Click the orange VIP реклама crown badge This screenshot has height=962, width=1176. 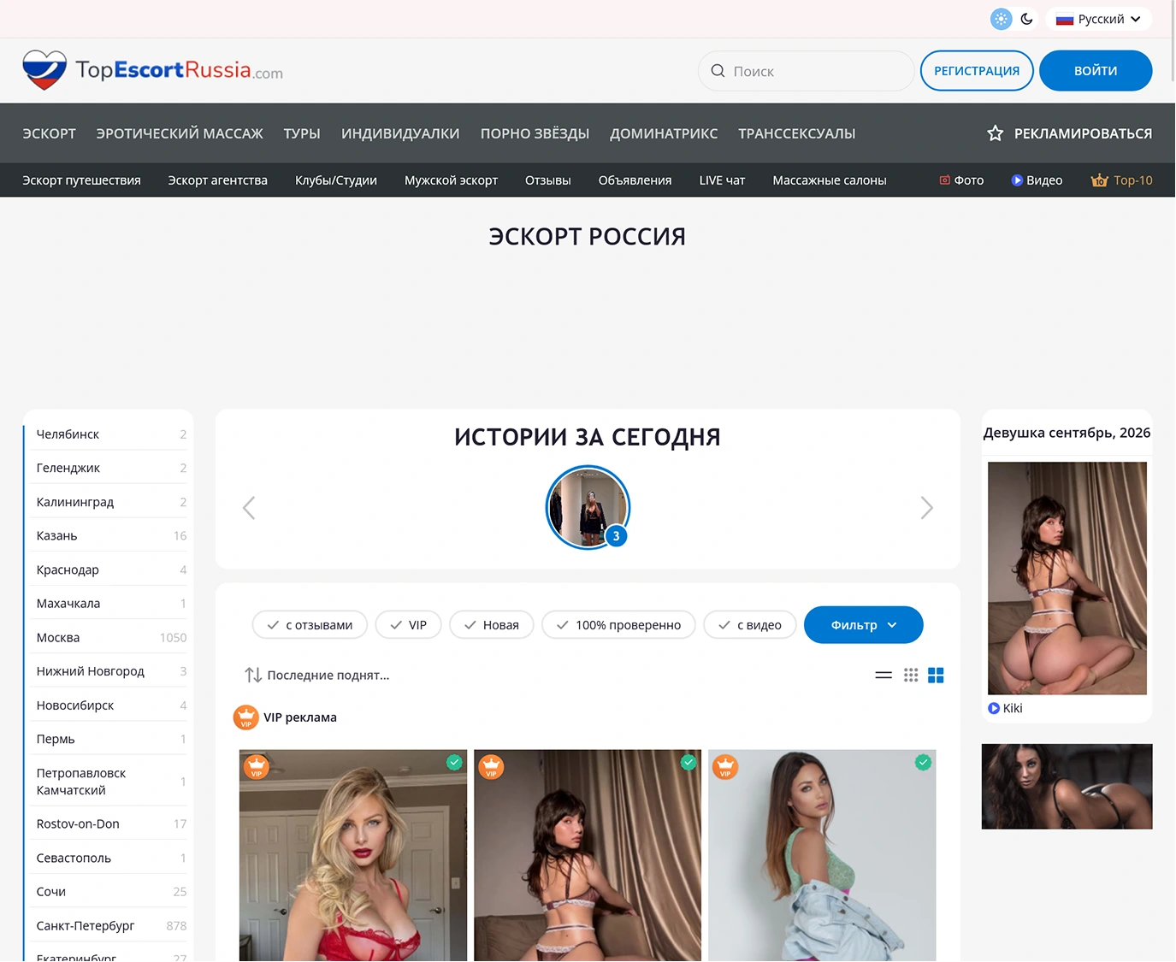(x=246, y=717)
